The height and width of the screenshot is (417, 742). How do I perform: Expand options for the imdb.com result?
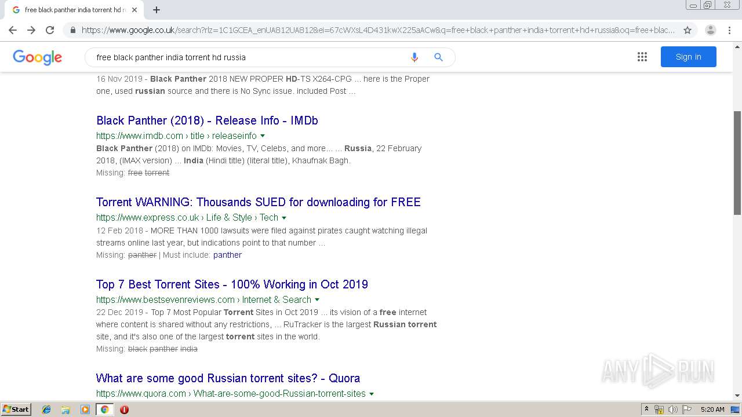click(263, 136)
